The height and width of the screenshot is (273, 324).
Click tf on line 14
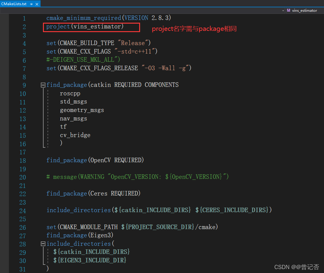63,127
